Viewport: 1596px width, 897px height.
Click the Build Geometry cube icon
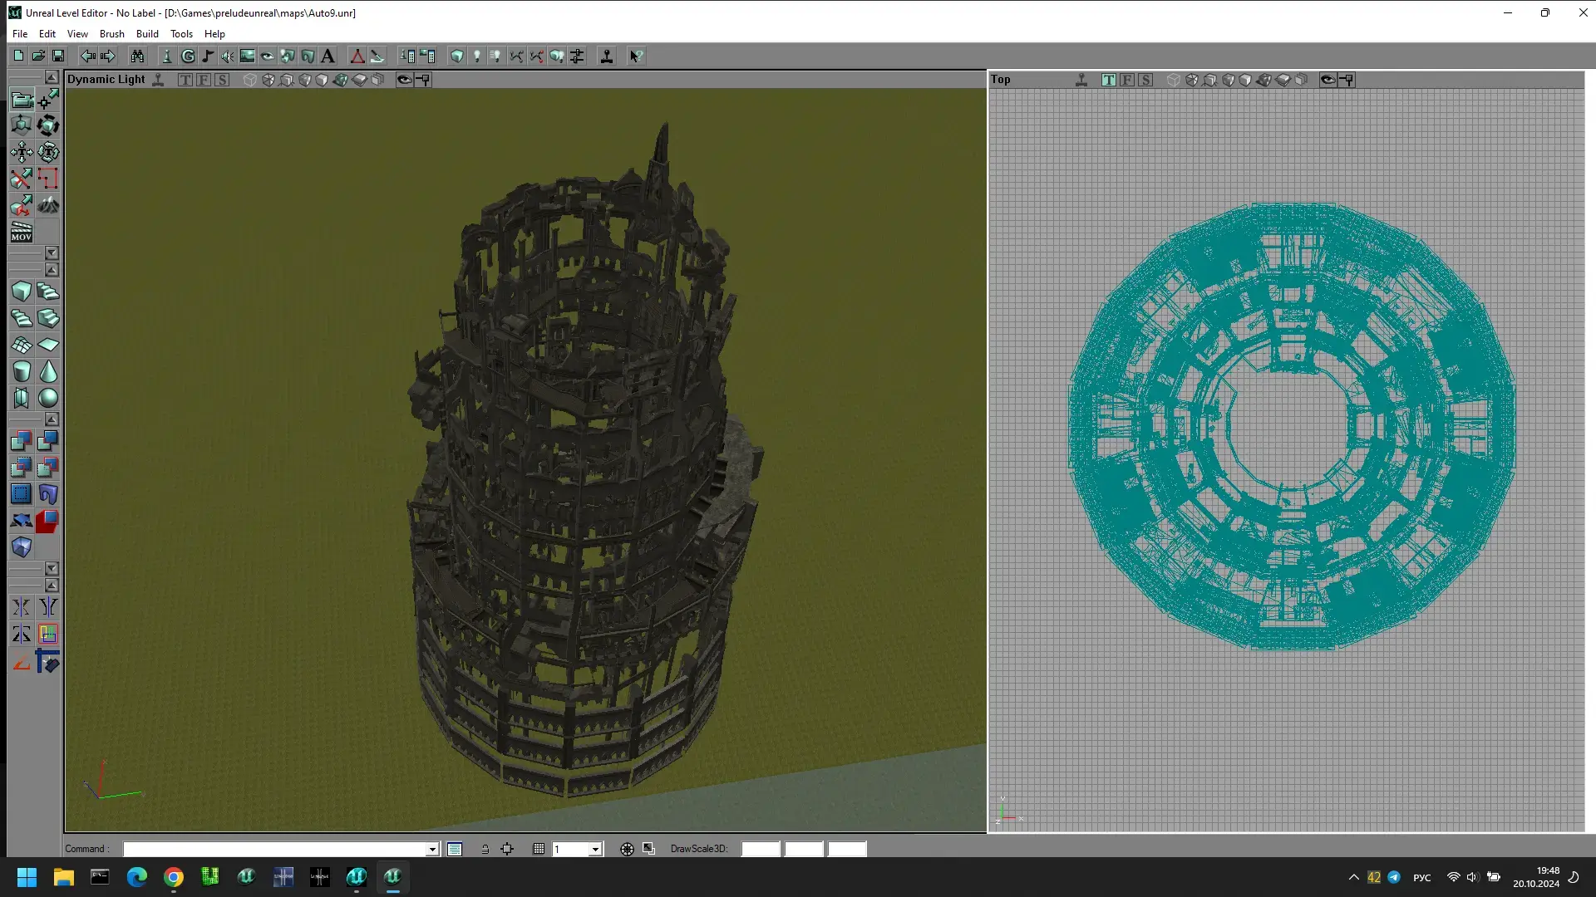pos(457,56)
